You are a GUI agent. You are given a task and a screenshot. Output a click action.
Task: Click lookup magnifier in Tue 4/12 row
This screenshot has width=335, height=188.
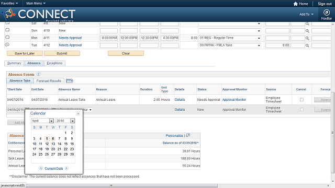(307, 45)
